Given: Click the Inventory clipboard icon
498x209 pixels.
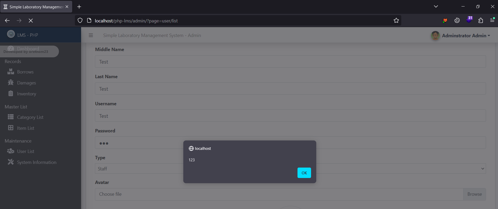Looking at the screenshot, I should tap(11, 94).
